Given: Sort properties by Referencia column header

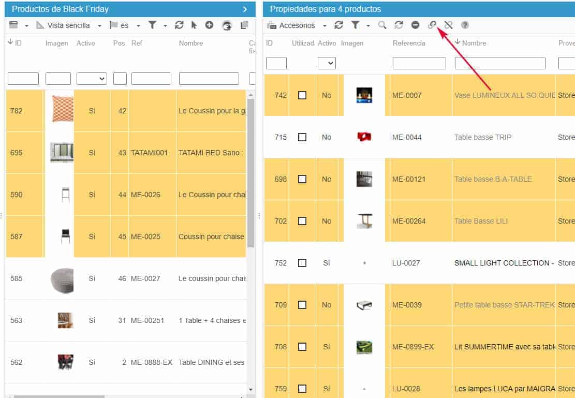Looking at the screenshot, I should 409,43.
